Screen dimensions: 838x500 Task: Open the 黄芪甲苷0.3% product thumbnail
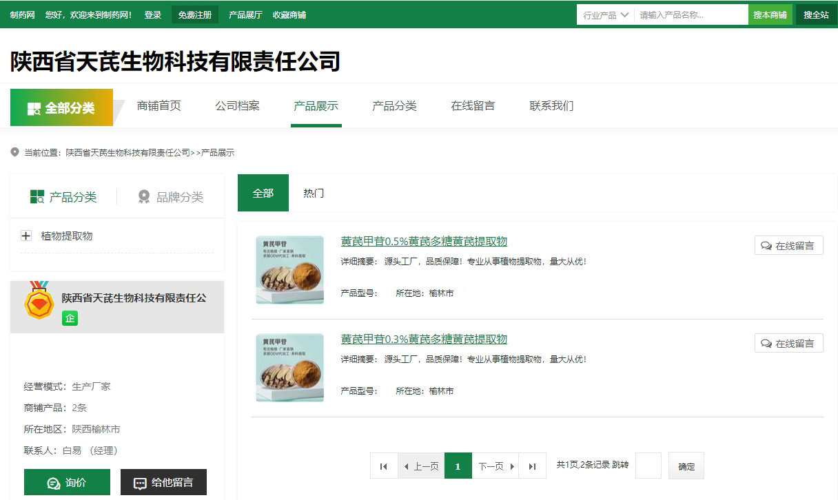point(289,368)
